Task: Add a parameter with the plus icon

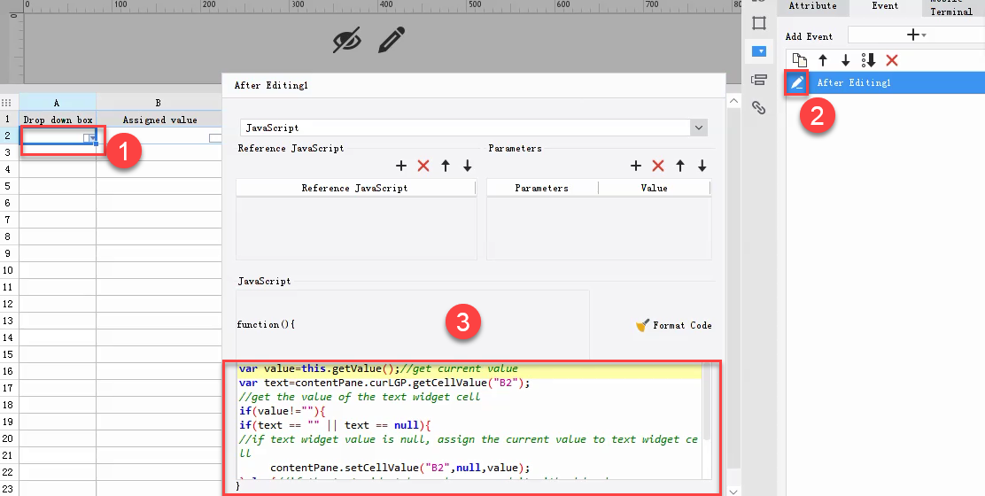Action: tap(636, 166)
